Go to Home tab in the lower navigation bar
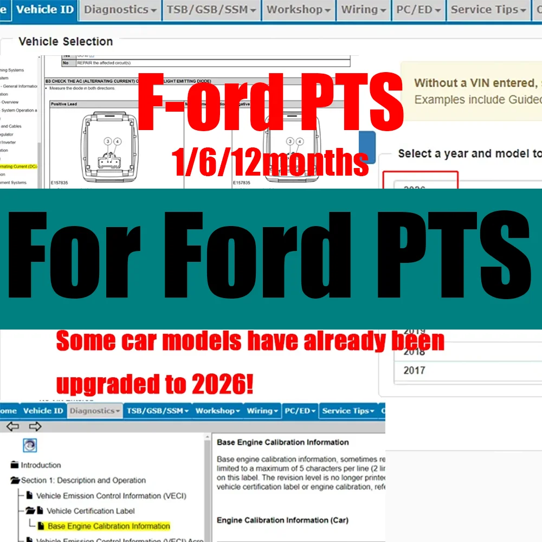The image size is (542, 542). pyautogui.click(x=9, y=411)
